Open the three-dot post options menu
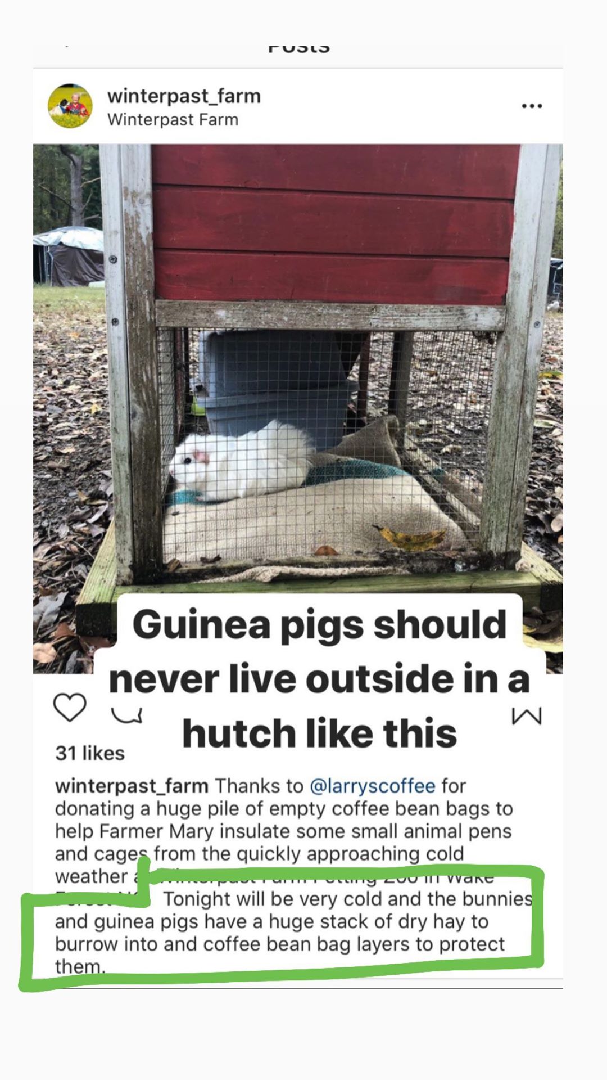This screenshot has width=607, height=1080. coord(532,106)
